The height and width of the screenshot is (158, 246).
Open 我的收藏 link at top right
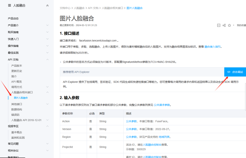coord(241,25)
